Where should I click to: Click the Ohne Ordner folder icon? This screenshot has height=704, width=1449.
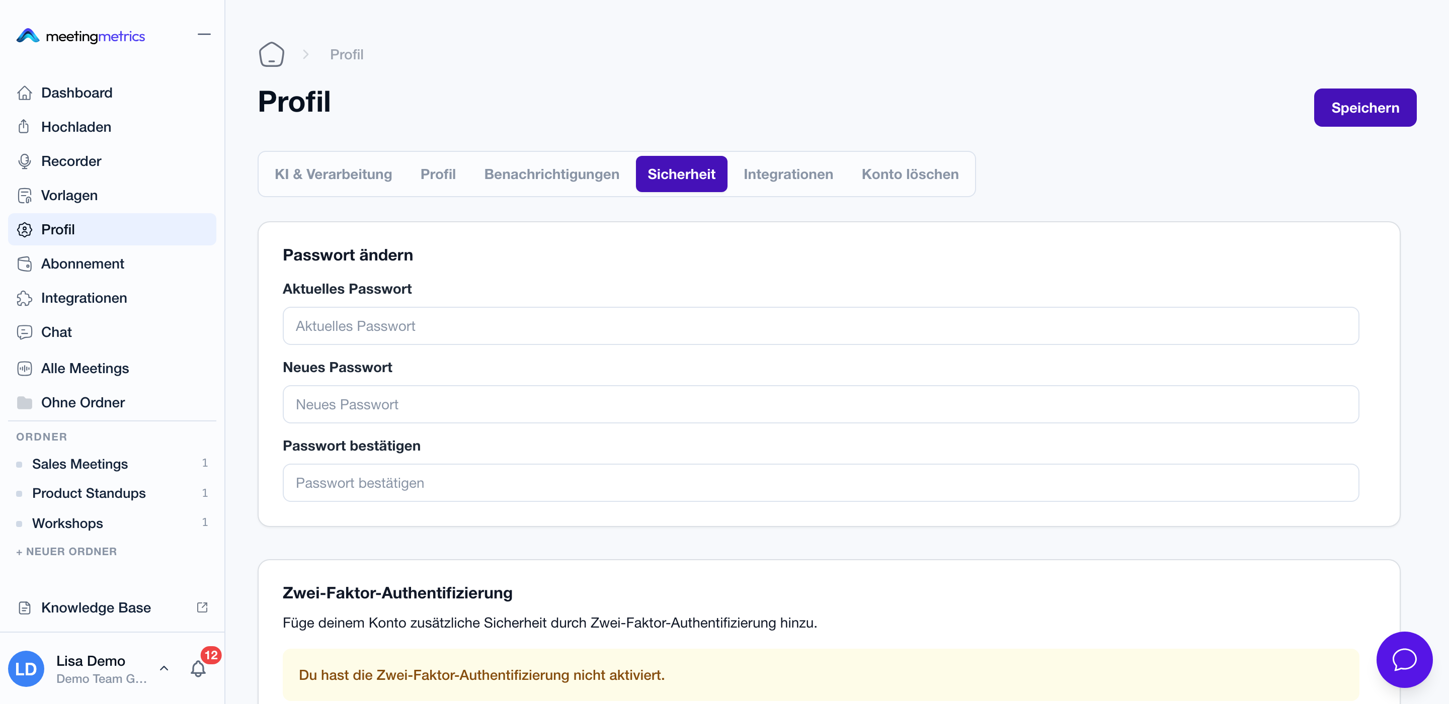tap(24, 403)
